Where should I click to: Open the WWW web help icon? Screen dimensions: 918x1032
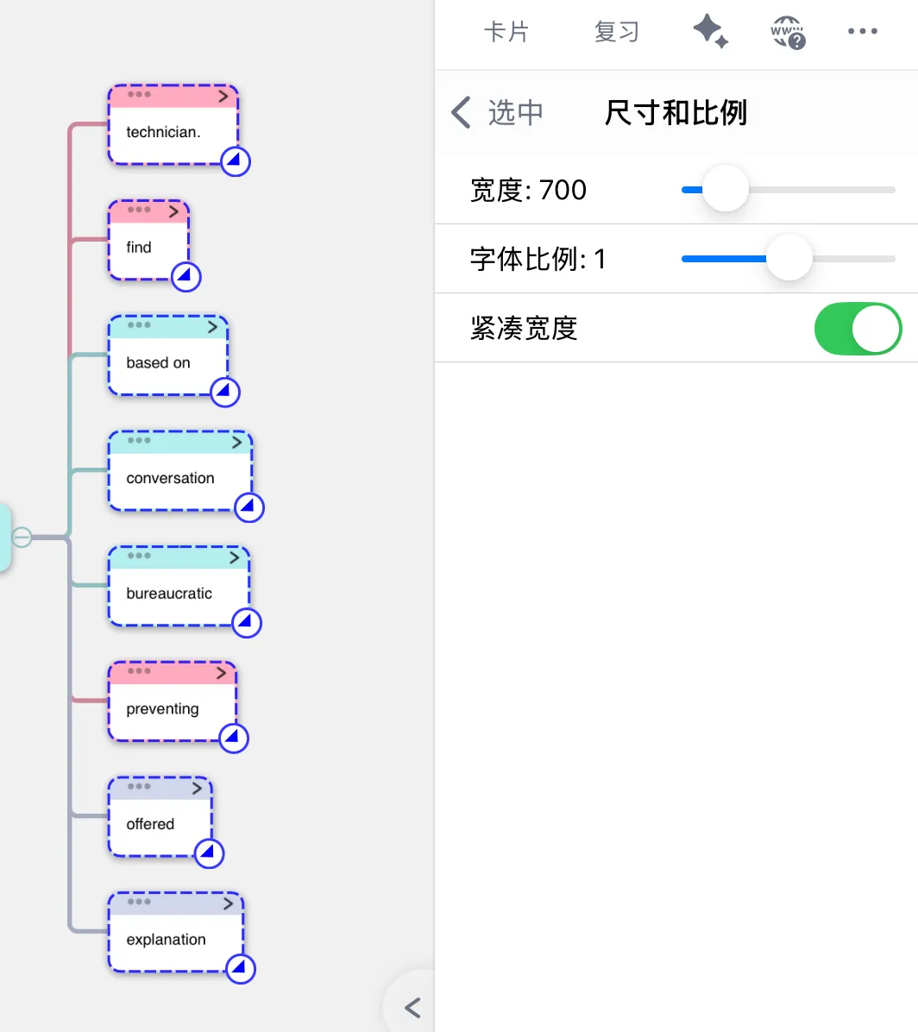[x=788, y=32]
